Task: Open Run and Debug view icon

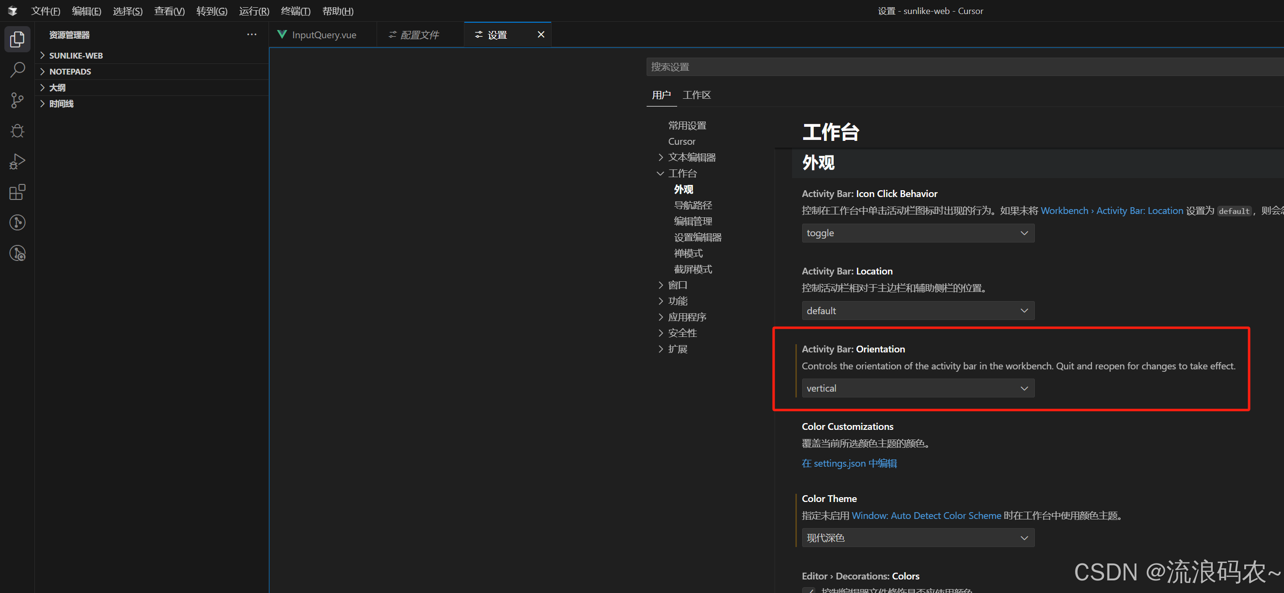Action: coord(17,161)
